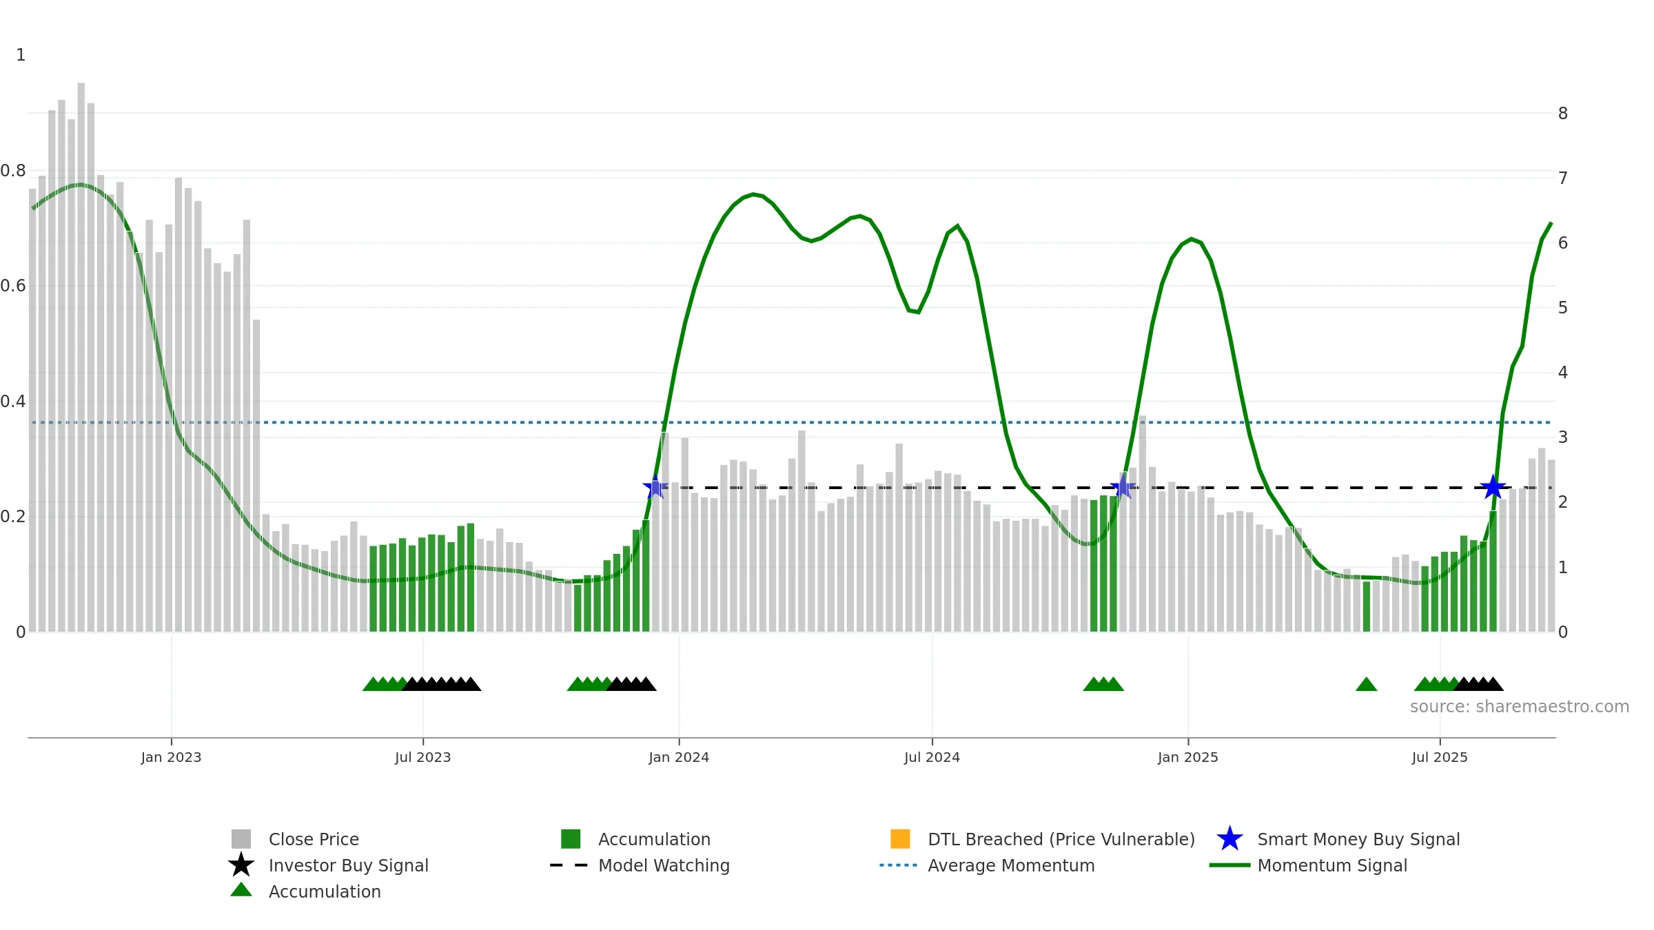The image size is (1654, 930).
Task: Toggle the Momentum Signal legend label
Action: point(1332,865)
